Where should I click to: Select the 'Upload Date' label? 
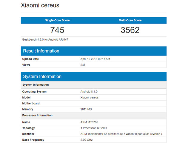coord(30,59)
